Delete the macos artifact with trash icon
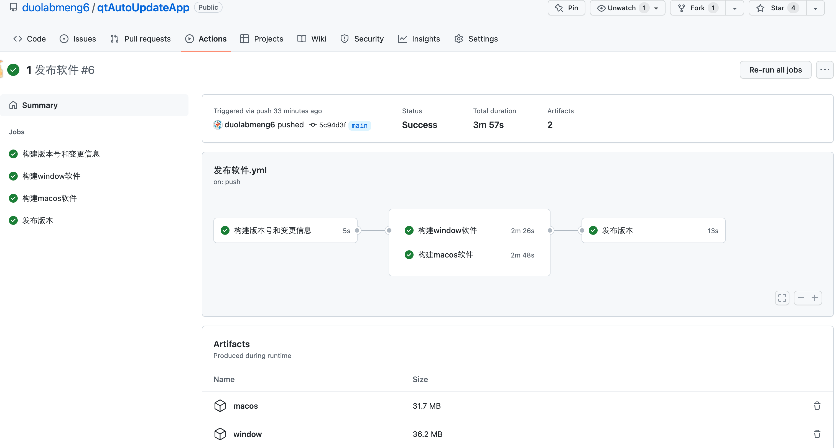This screenshot has width=836, height=448. coord(817,406)
